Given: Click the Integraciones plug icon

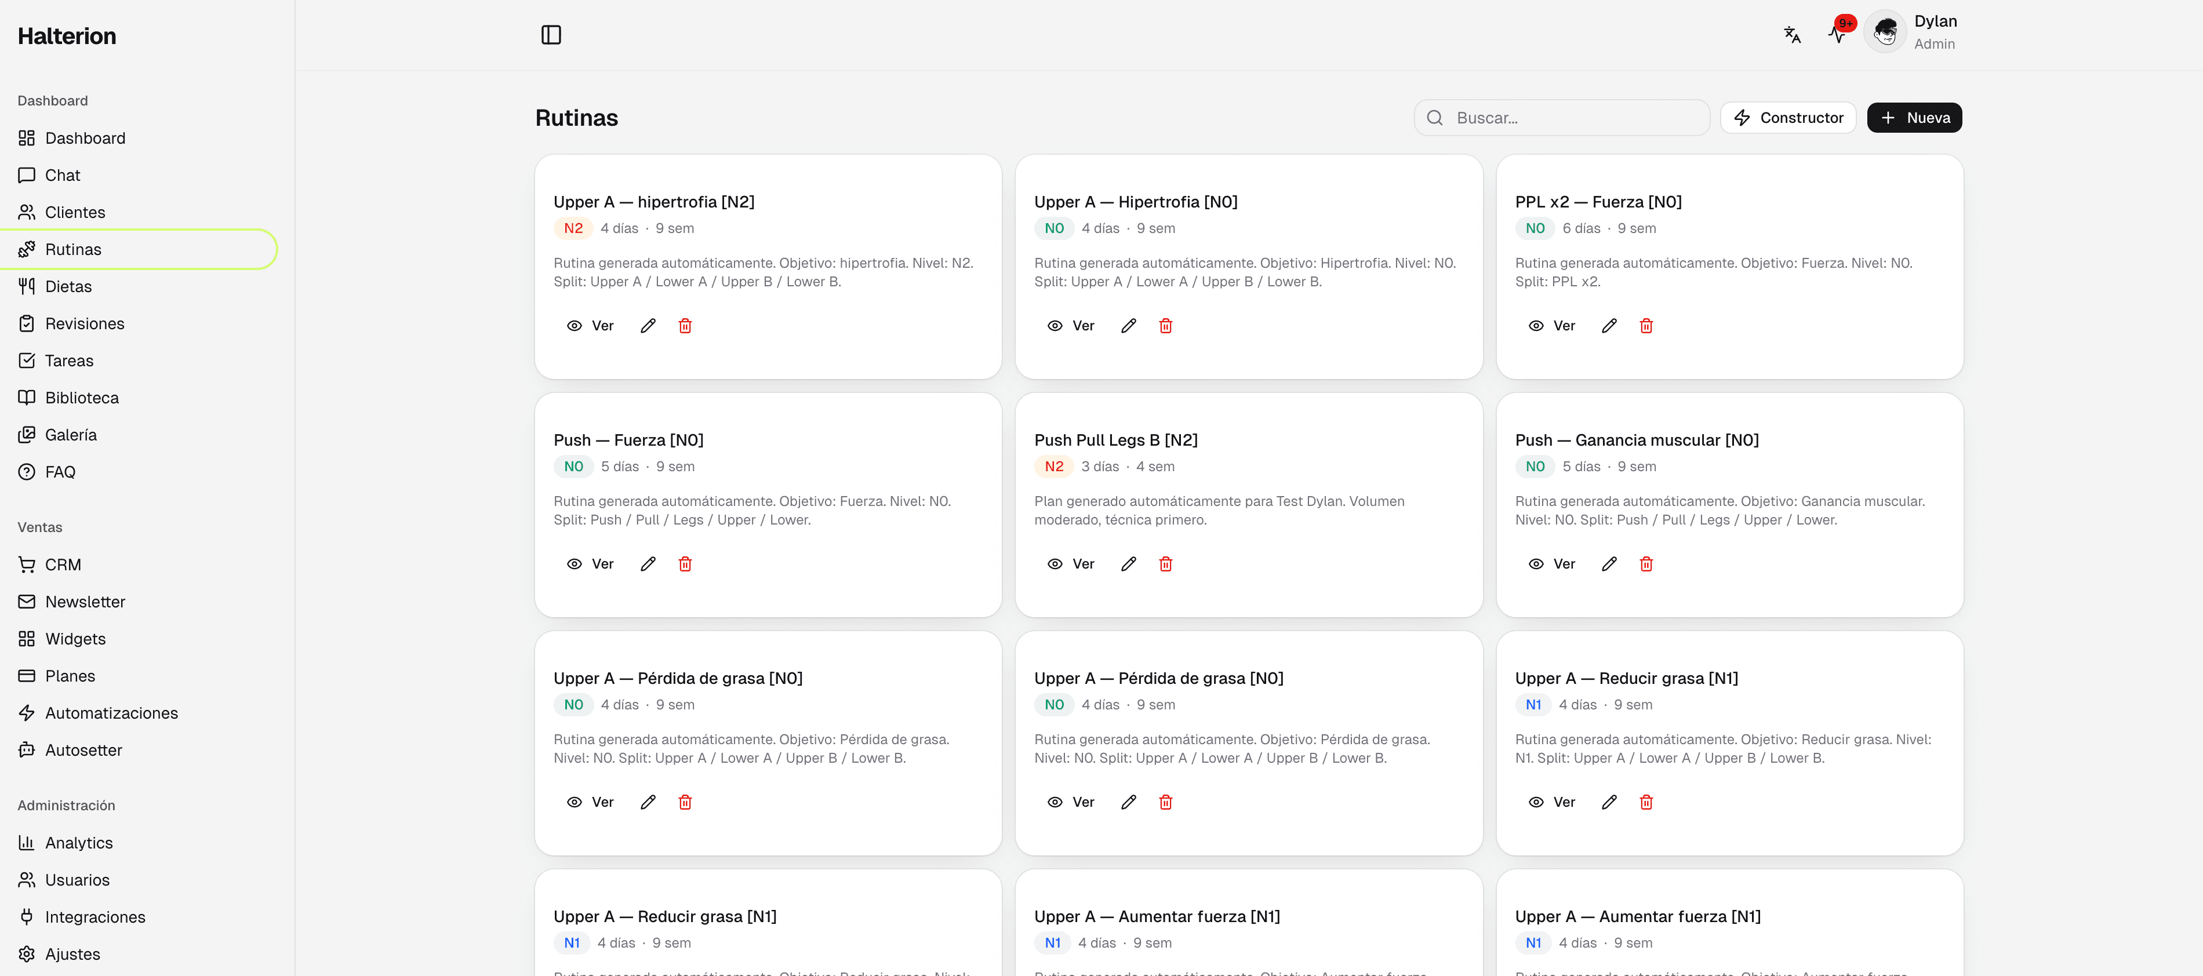Looking at the screenshot, I should pos(27,917).
